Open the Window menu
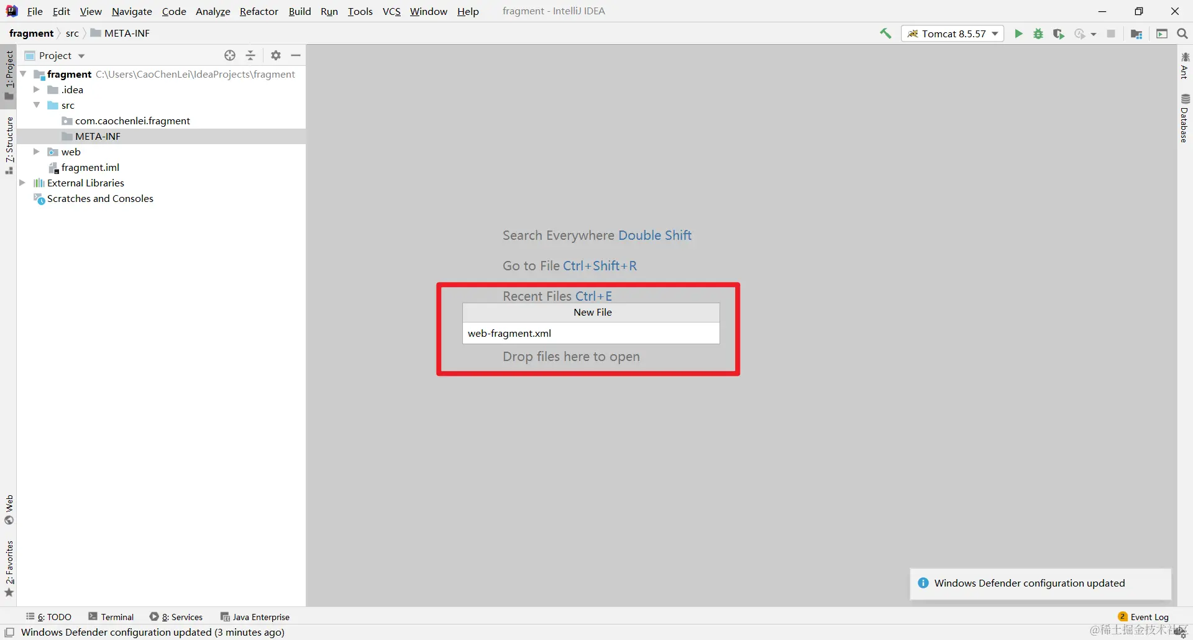This screenshot has height=640, width=1193. pos(429,11)
